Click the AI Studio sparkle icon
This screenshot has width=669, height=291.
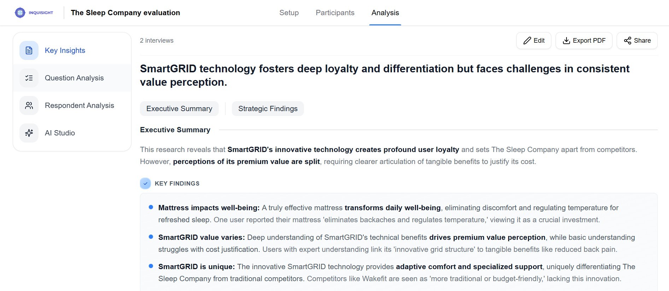point(29,133)
